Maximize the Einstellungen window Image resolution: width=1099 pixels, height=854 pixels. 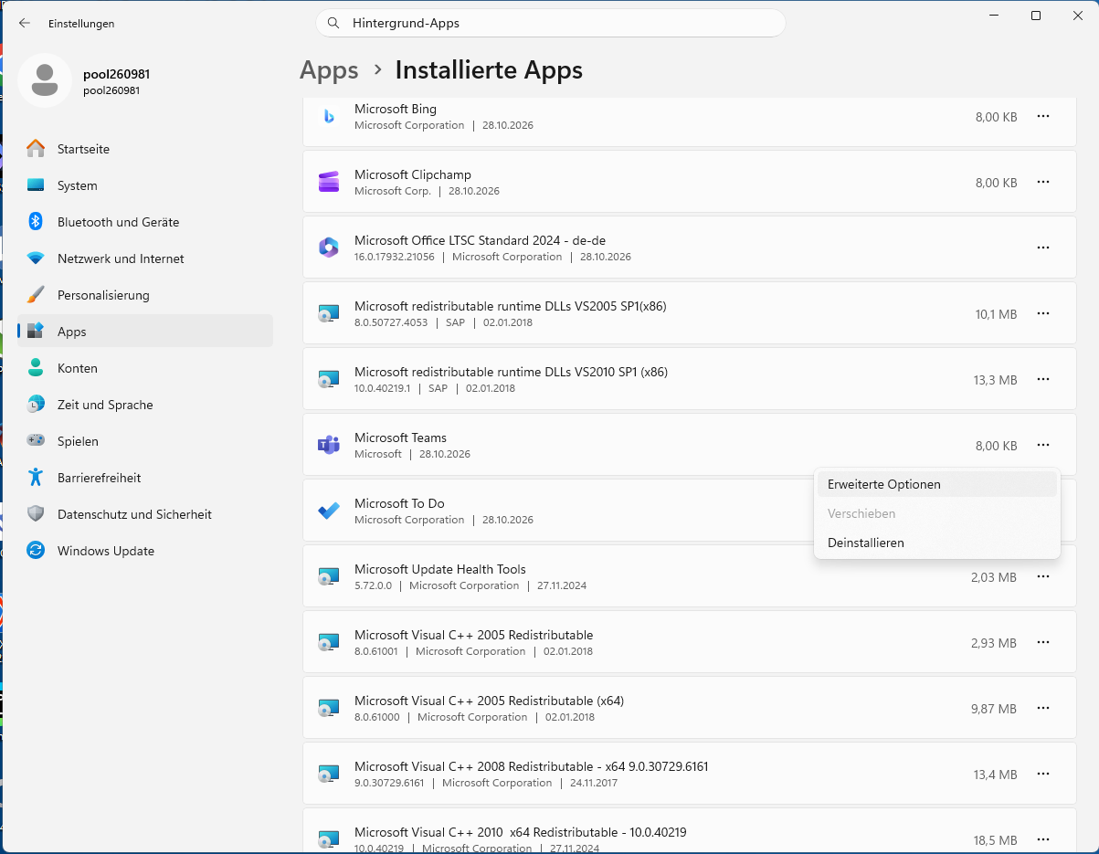pos(1035,16)
